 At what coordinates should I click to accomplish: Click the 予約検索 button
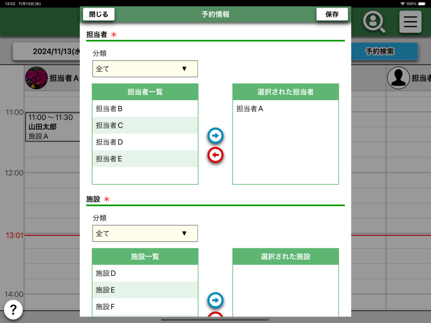tap(380, 52)
